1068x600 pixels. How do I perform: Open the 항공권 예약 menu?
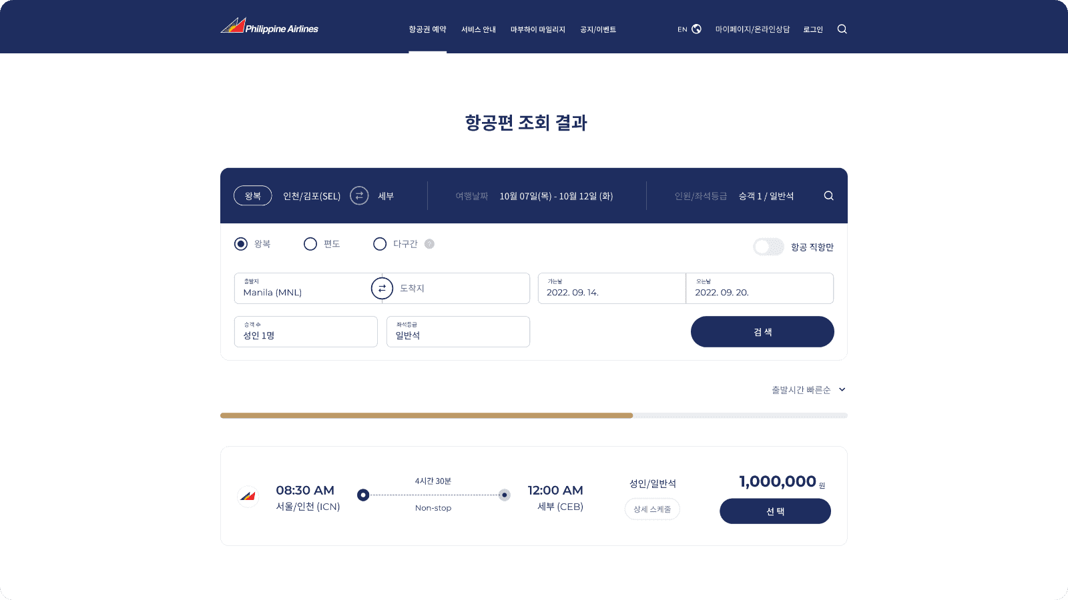[x=427, y=29]
